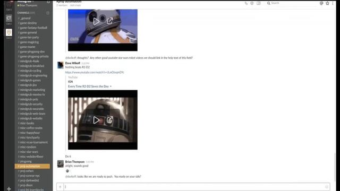Click the search magnifier icon
This screenshot has width=340, height=191.
pyautogui.click(x=268, y=3)
